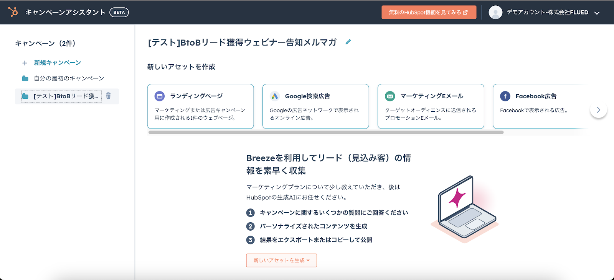Choose the Facebook広告 asset card title
Image resolution: width=614 pixels, height=280 pixels.
point(536,96)
